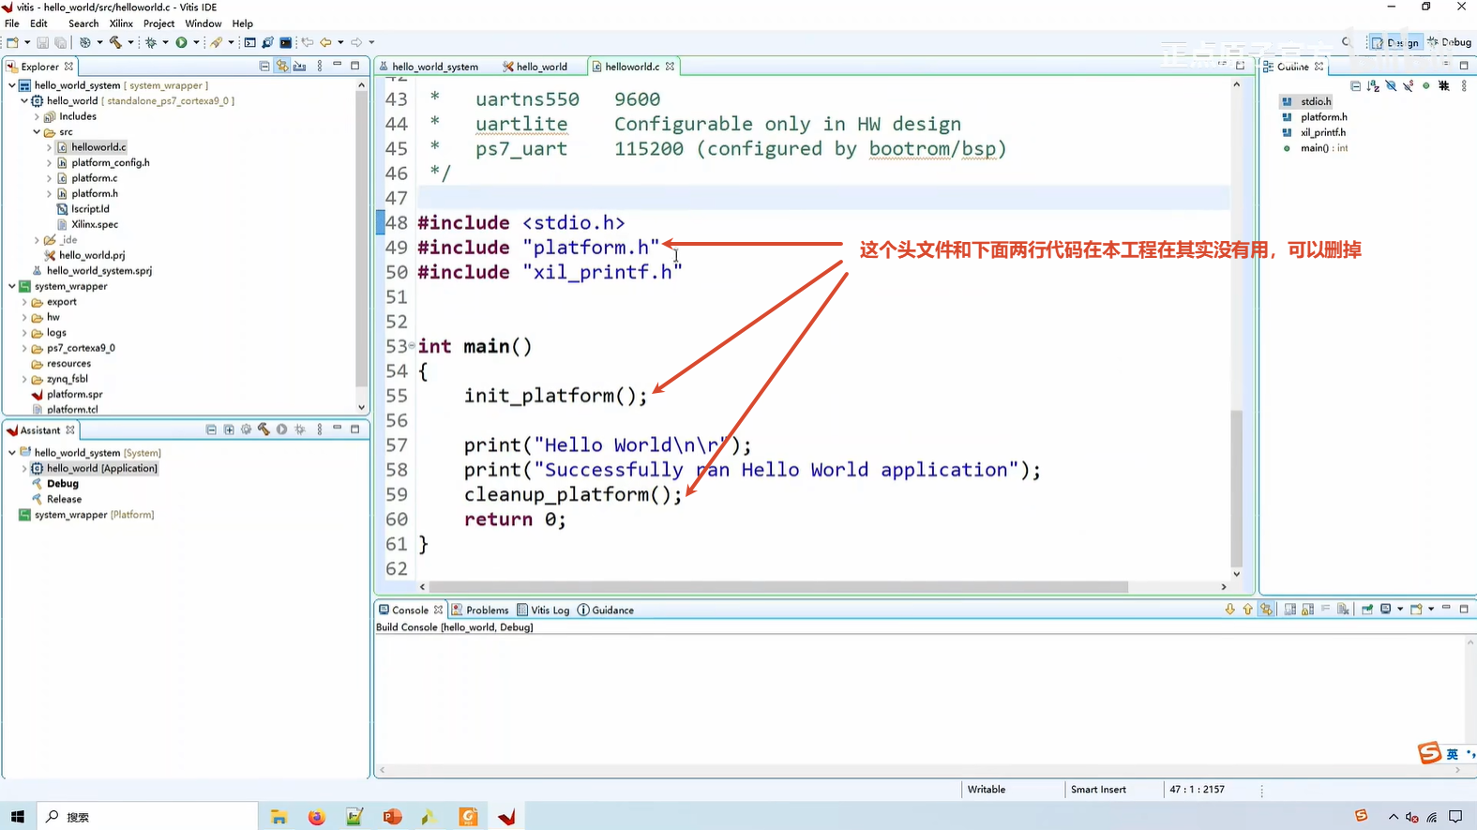1477x830 pixels.
Task: Click the green Run button in main toolbar
Action: click(x=181, y=42)
